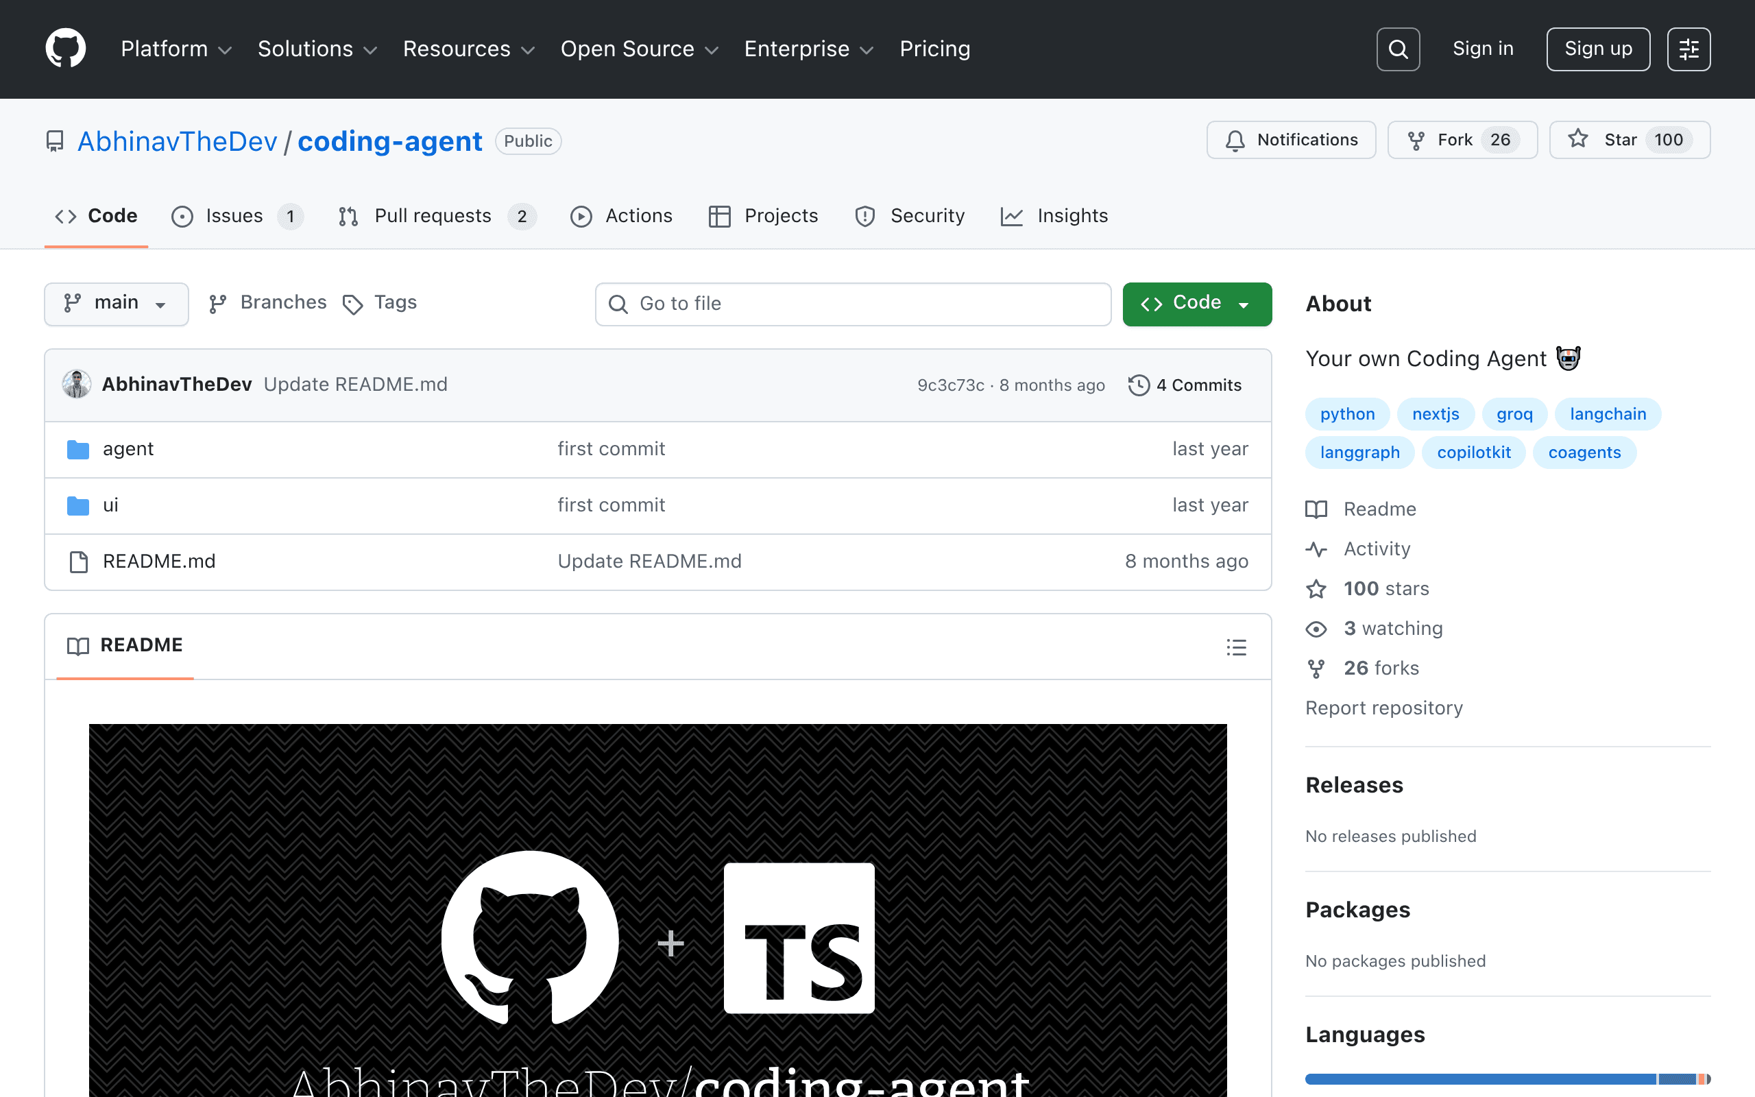Open the commit hash 9c3c73c

pyautogui.click(x=951, y=385)
